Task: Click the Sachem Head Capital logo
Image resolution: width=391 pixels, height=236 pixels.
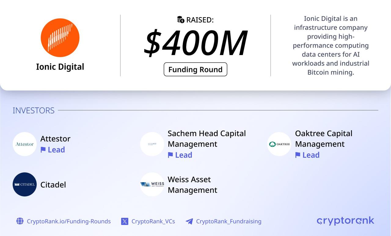Action: coord(152,144)
